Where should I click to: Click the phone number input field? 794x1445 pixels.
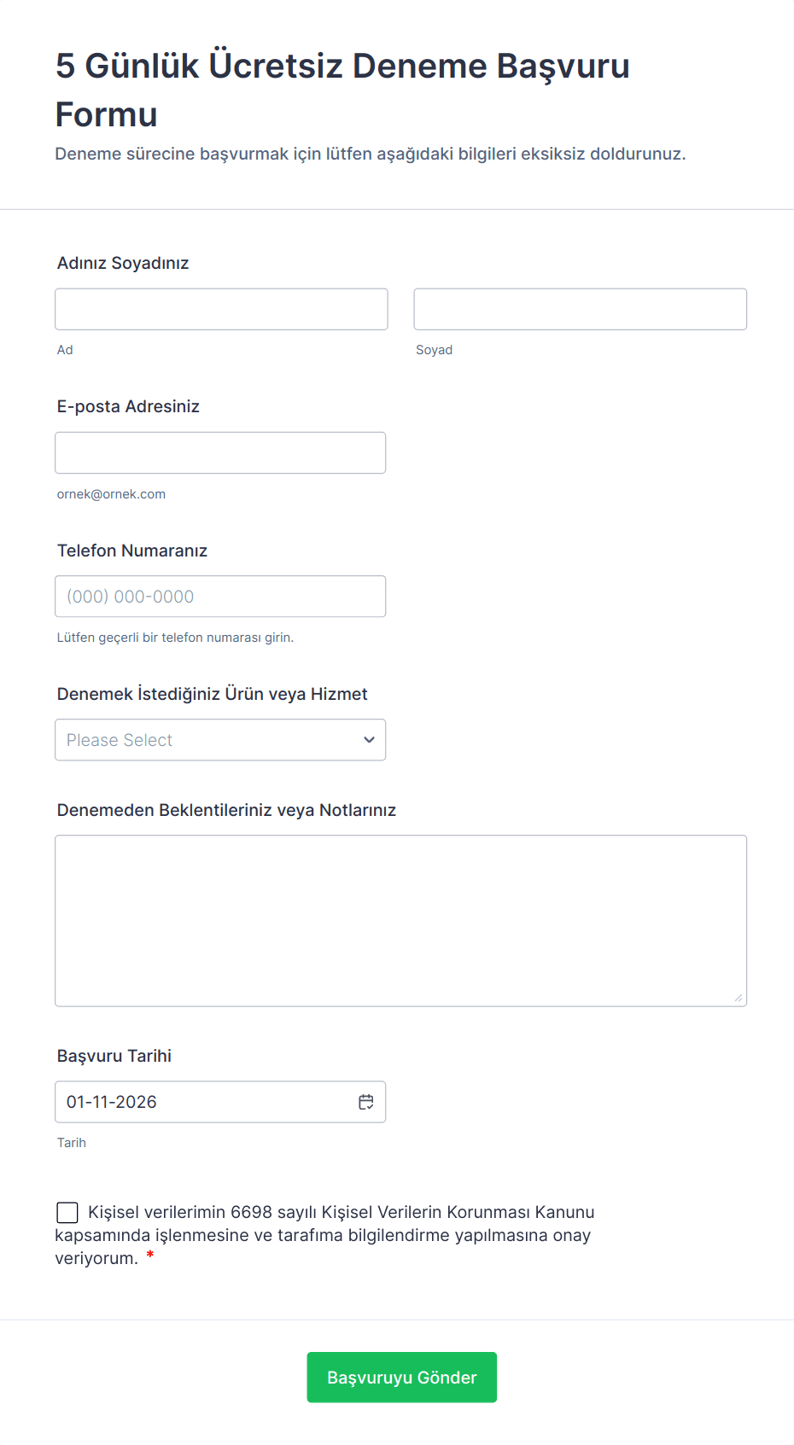click(220, 597)
